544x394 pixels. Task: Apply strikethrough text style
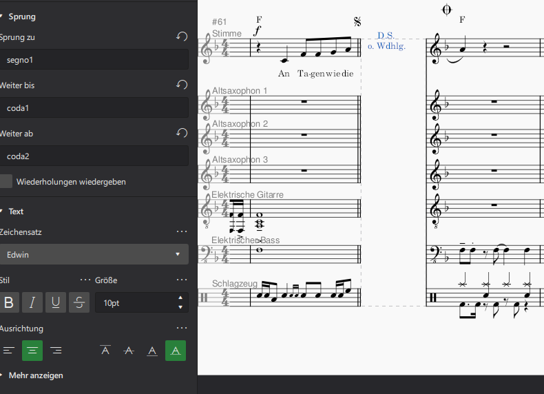pyautogui.click(x=79, y=302)
